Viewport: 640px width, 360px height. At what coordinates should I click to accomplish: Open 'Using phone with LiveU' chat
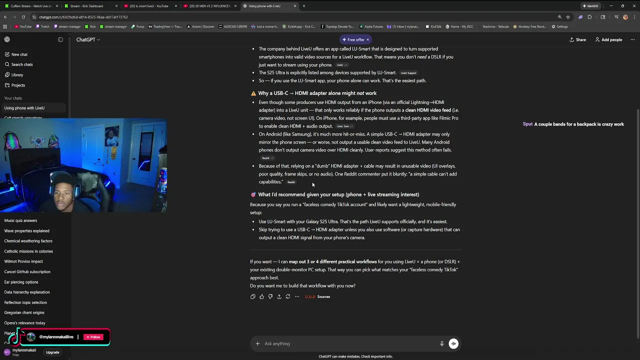click(x=34, y=108)
